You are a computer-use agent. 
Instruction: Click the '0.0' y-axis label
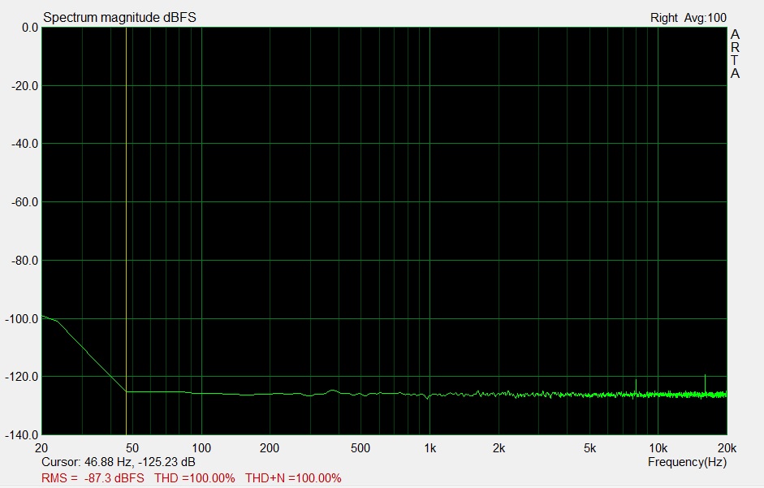coord(30,28)
